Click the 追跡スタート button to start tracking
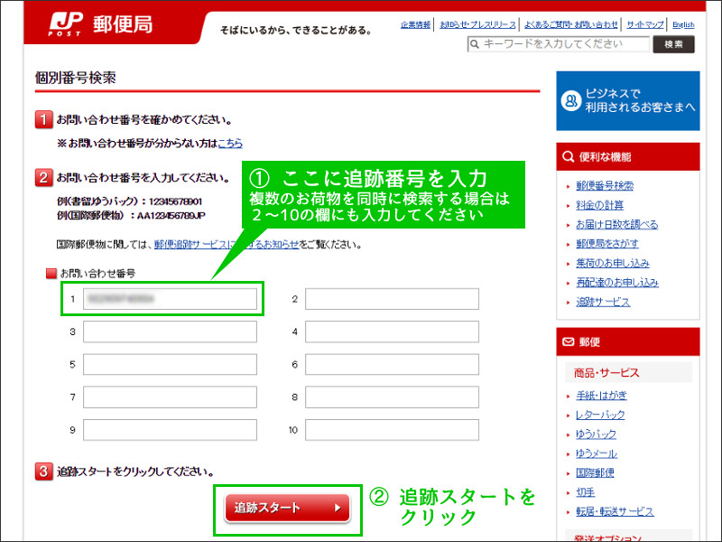This screenshot has height=542, width=722. tap(287, 509)
